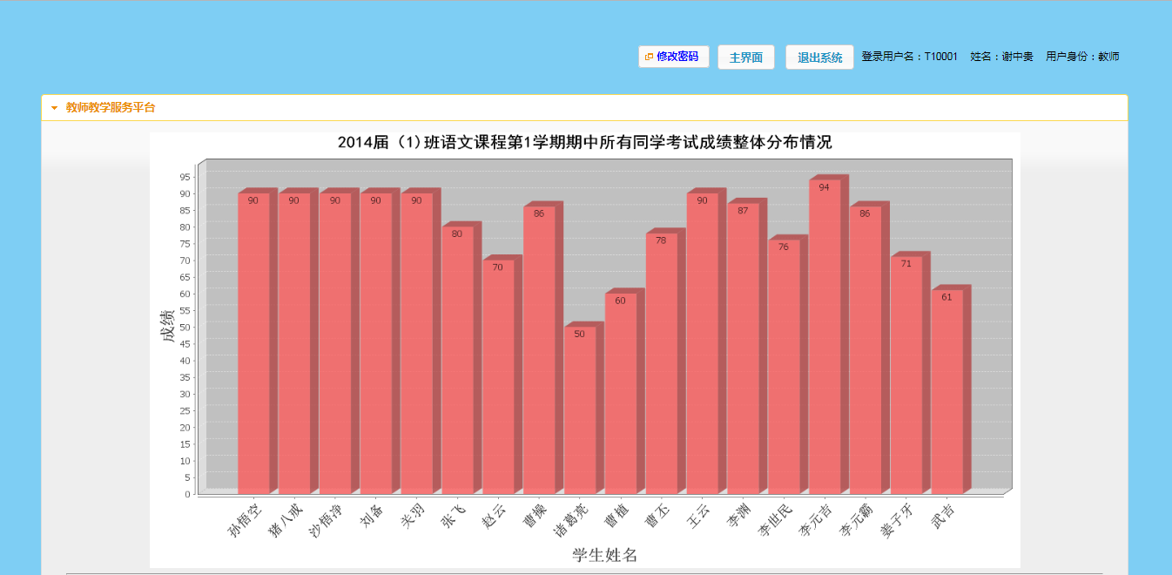Collapse the 教师教学服务平台 panel arrow
Viewport: 1172px width, 575px height.
54,108
